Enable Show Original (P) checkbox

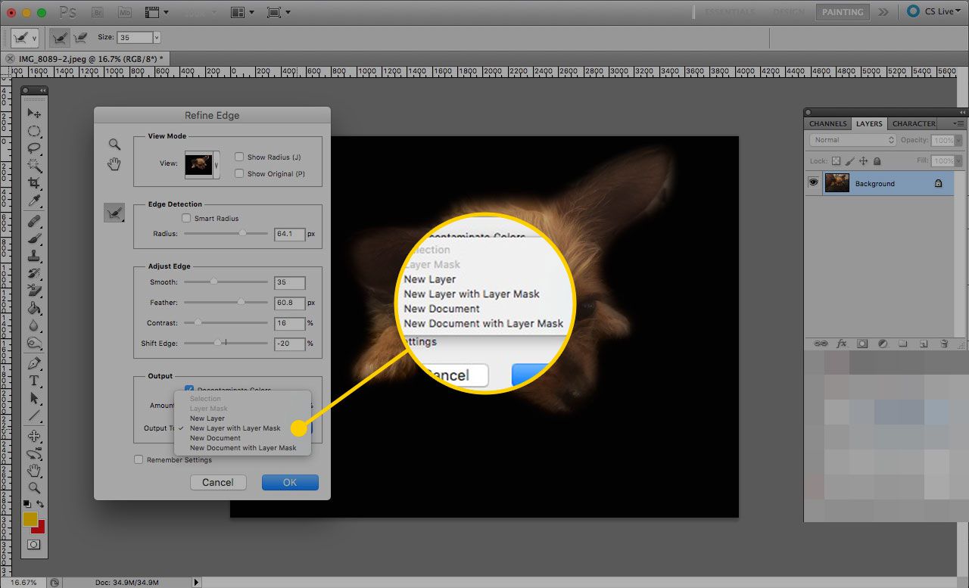[239, 173]
